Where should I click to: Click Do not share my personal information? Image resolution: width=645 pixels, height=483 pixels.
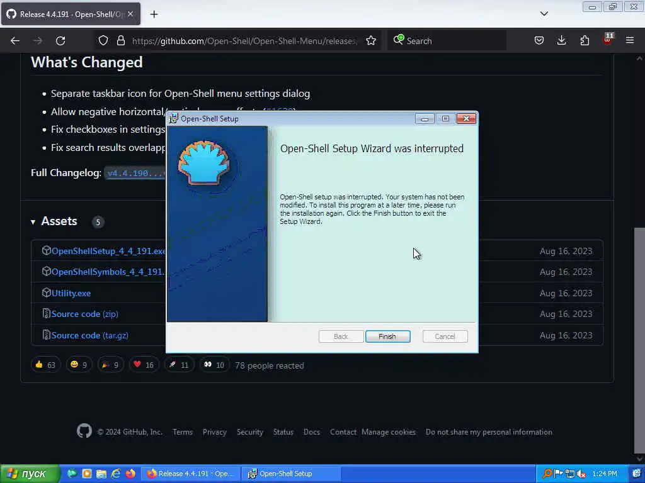(x=489, y=432)
